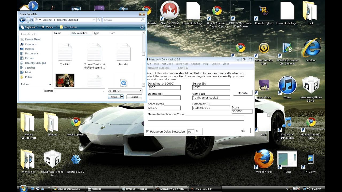Viewport: 342px width, 192px height.
Task: Open the zack folder on desktop
Action: coord(311,13)
